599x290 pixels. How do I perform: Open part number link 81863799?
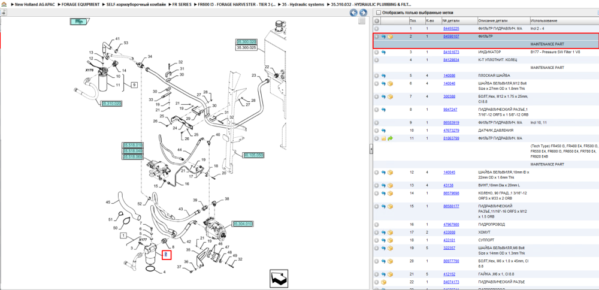(x=451, y=138)
